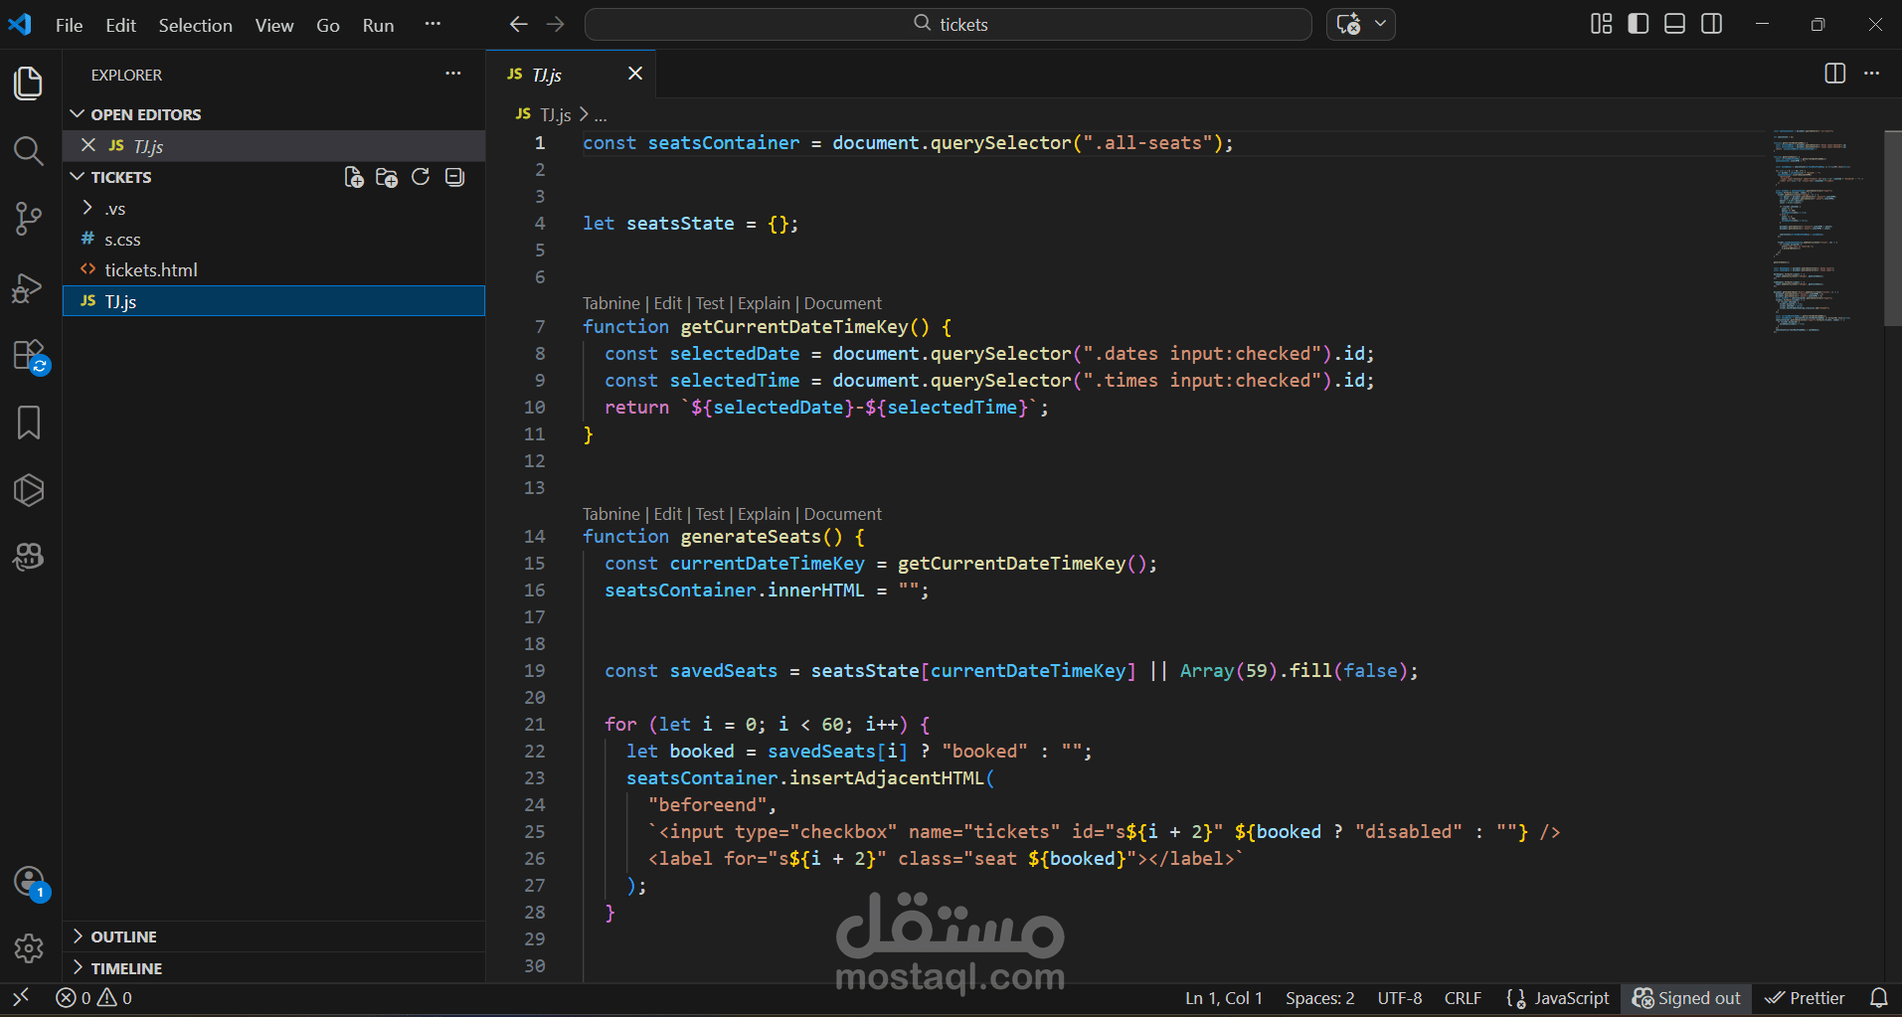1902x1017 pixels.
Task: Click New Folder icon in TICKETS header
Action: 387,177
